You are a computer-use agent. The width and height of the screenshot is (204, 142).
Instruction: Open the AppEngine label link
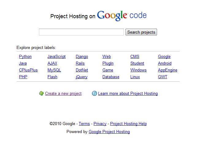click(167, 70)
